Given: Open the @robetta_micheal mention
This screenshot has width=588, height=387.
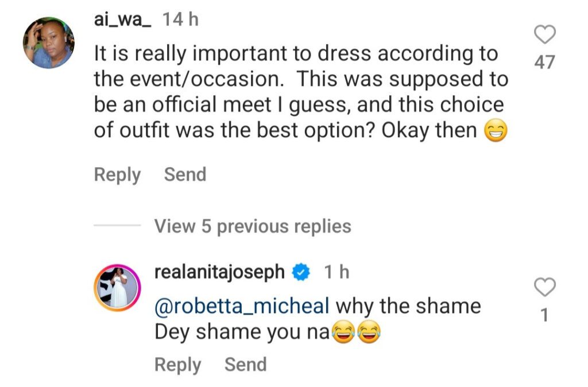Looking at the screenshot, I should tap(242, 305).
